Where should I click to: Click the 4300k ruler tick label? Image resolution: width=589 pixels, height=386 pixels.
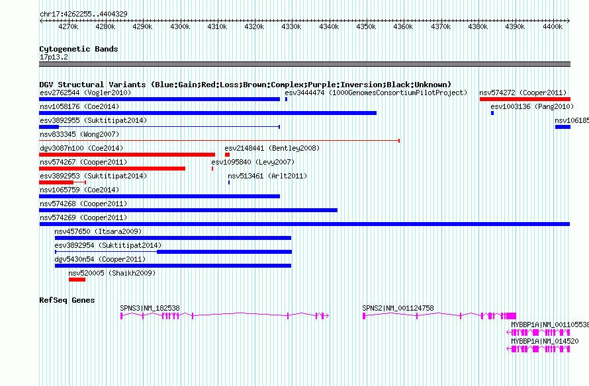pyautogui.click(x=180, y=26)
